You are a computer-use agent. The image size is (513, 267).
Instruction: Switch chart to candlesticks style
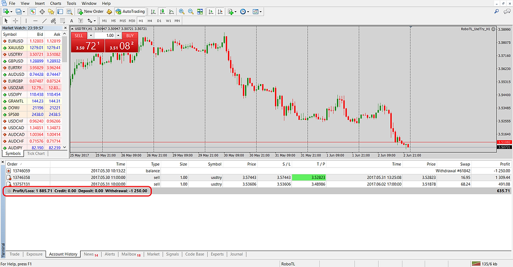tap(162, 11)
